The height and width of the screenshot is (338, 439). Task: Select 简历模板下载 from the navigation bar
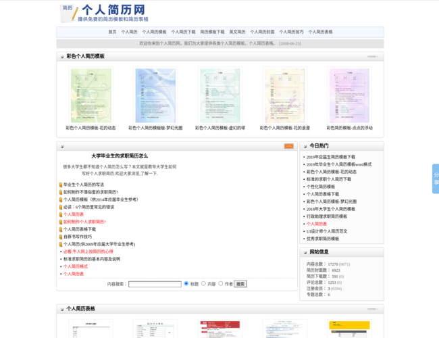click(x=213, y=32)
